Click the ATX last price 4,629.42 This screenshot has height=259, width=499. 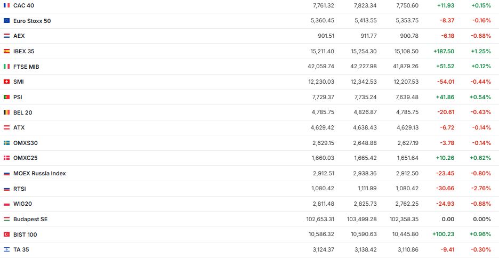[x=324, y=127]
